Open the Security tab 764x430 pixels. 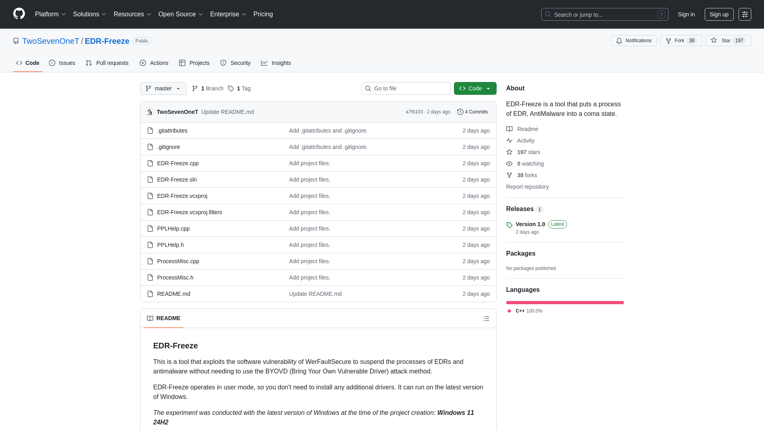(236, 63)
